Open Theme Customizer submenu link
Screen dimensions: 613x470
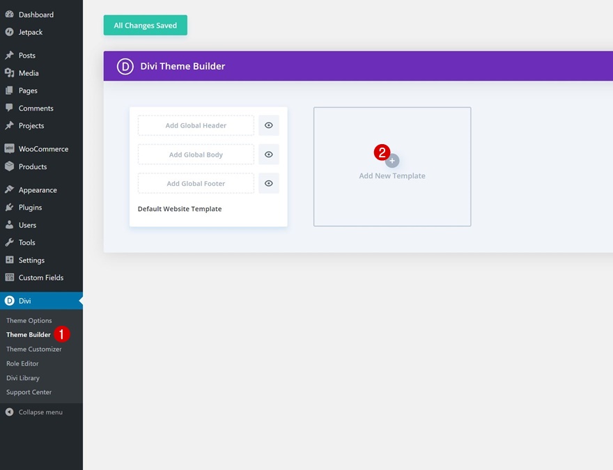(x=34, y=349)
